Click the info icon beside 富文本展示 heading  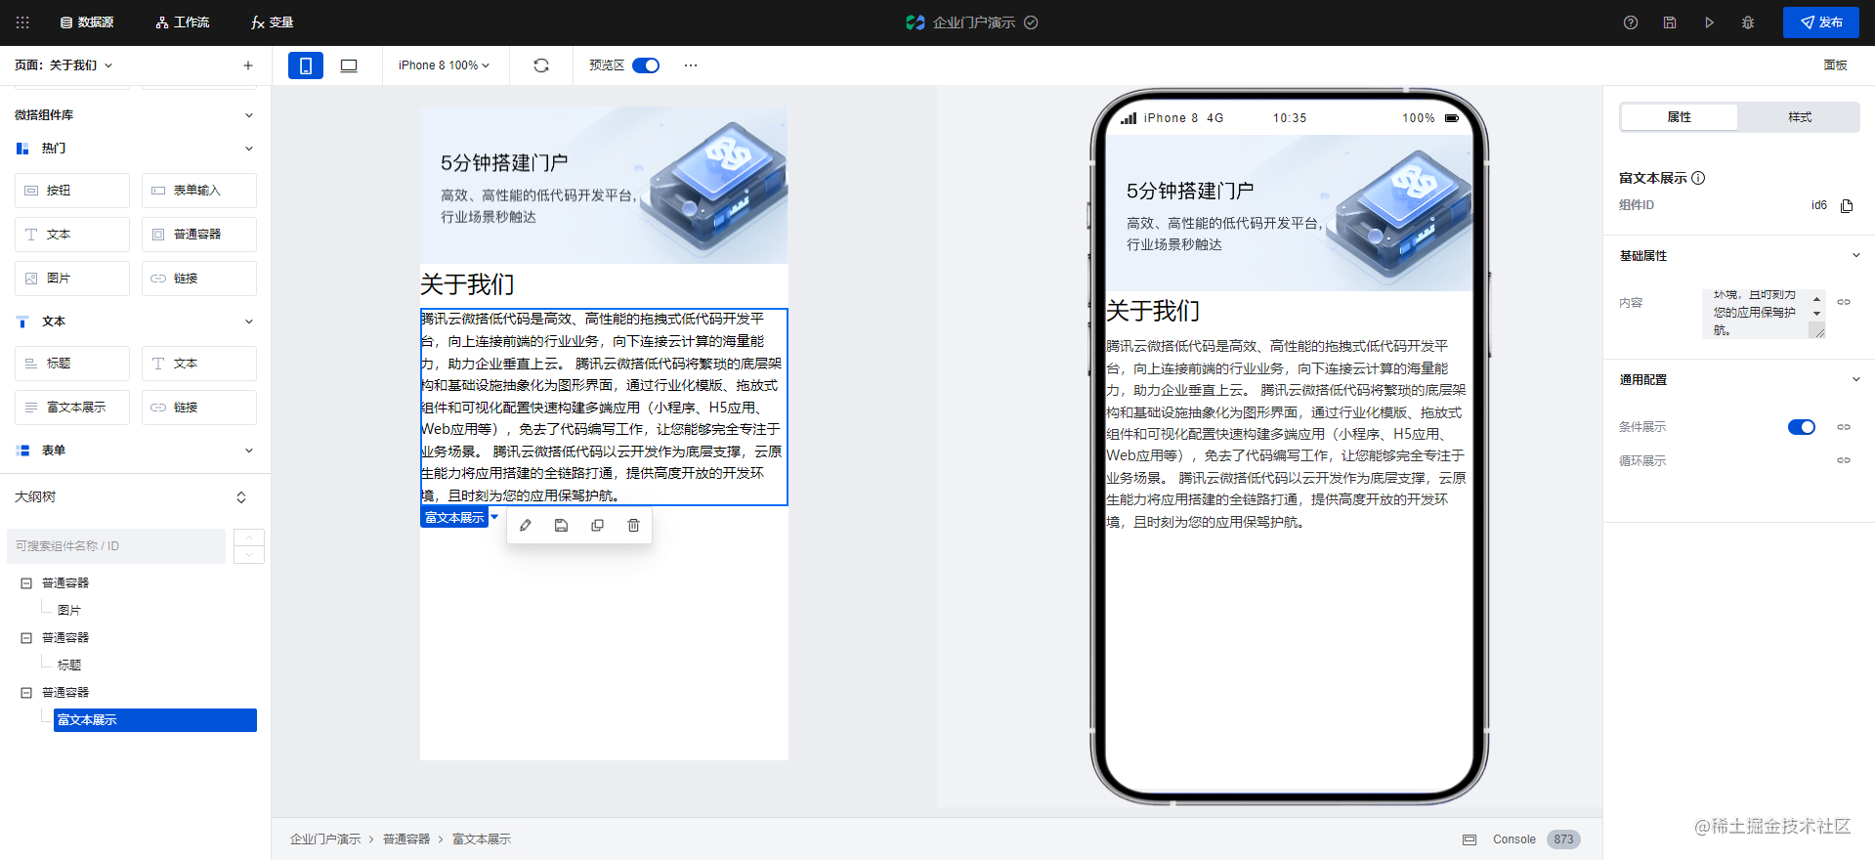(x=1698, y=178)
